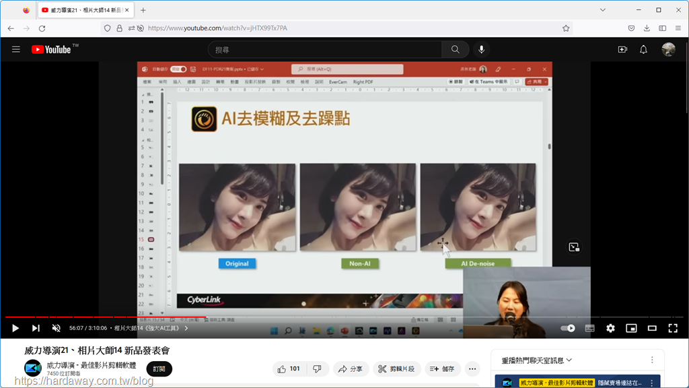Screen dimensions: 689x388
Task: Open the player settings gear
Action: pos(610,328)
